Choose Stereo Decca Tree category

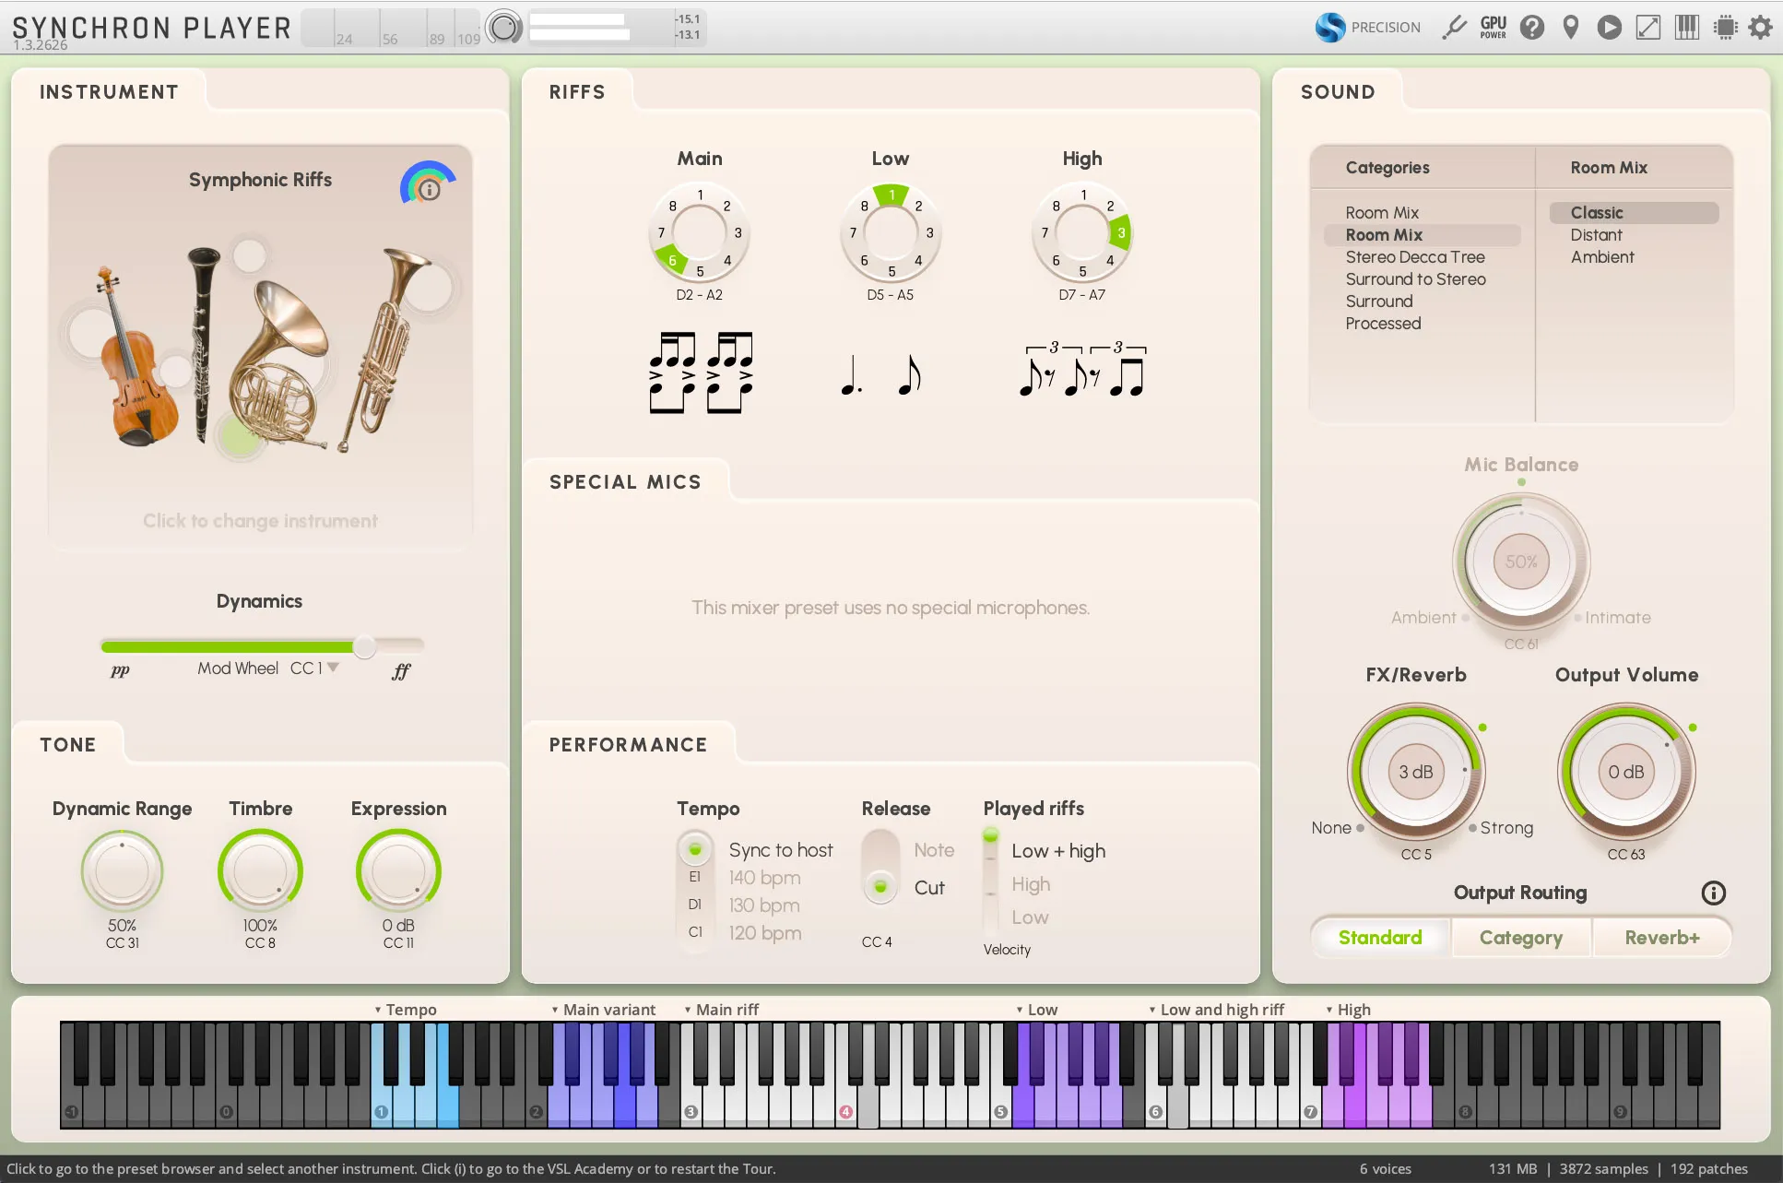pos(1414,257)
